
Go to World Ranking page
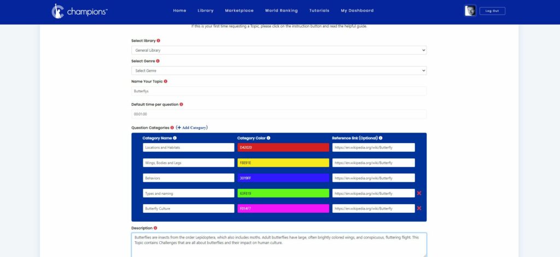(282, 11)
